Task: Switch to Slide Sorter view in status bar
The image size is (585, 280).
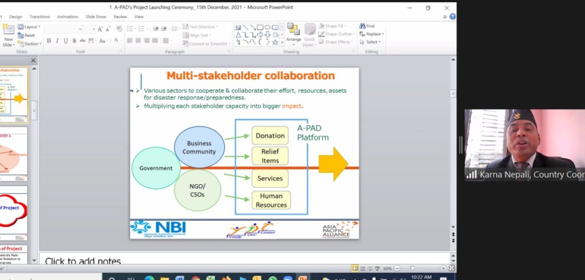Action: pos(363,268)
